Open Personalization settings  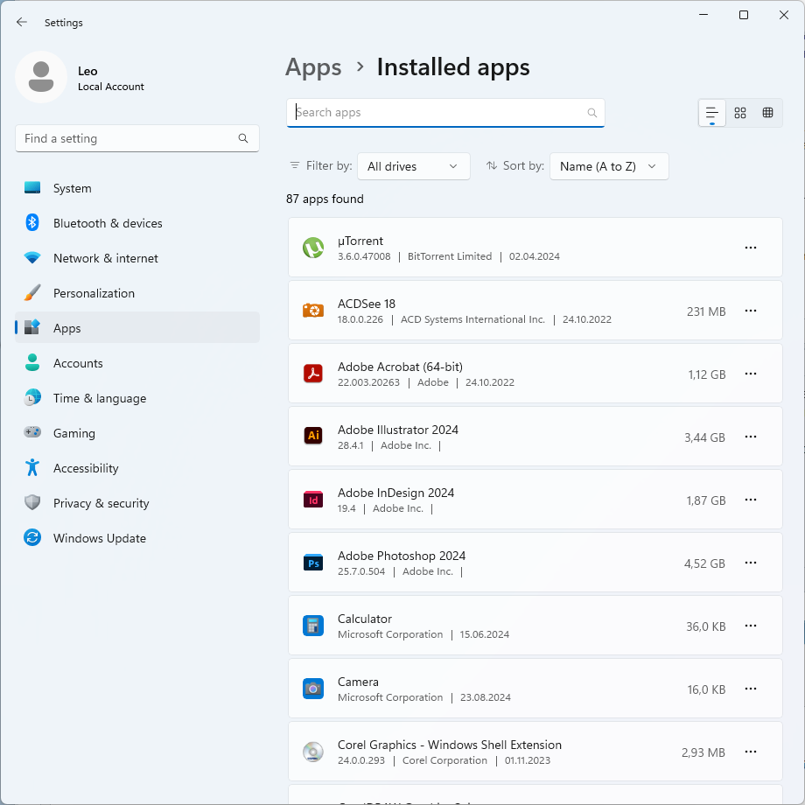coord(137,293)
